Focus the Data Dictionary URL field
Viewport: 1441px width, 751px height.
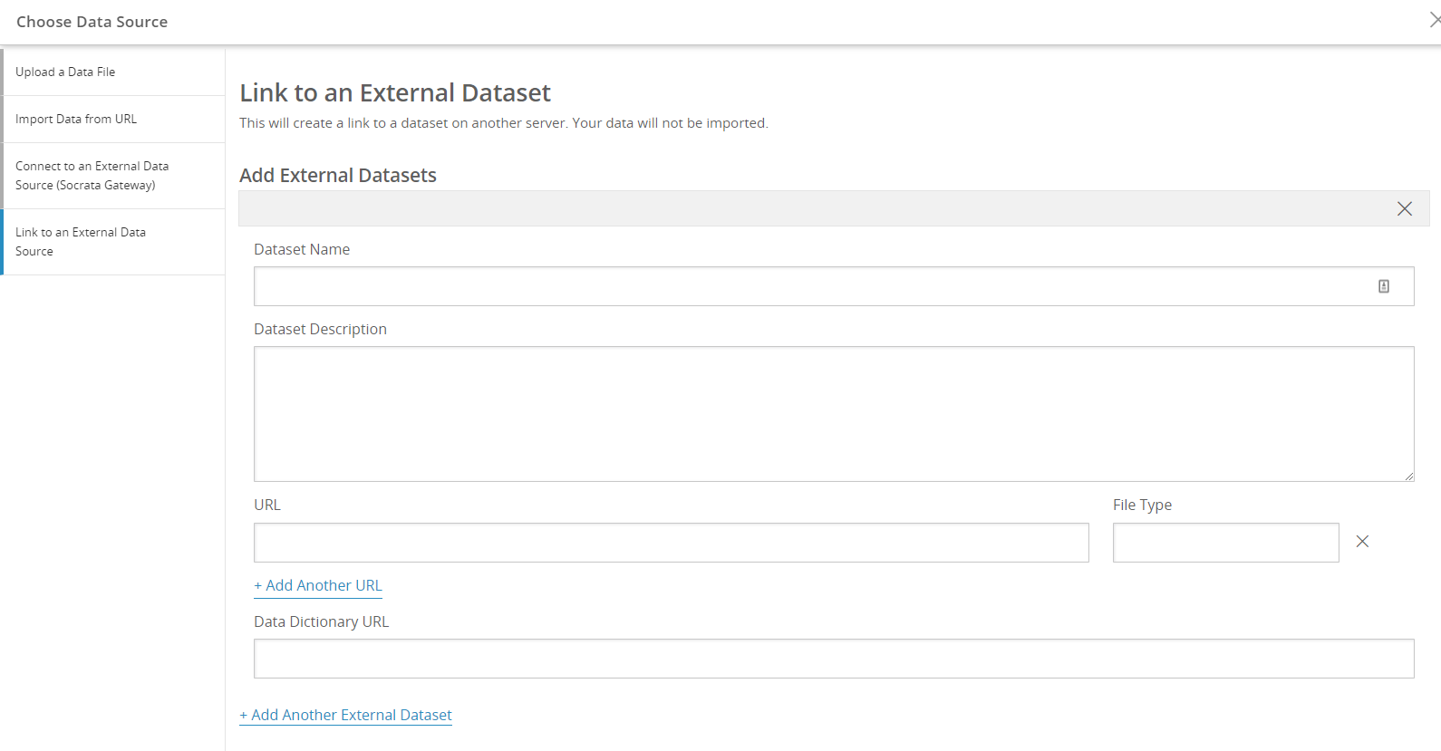tap(834, 659)
